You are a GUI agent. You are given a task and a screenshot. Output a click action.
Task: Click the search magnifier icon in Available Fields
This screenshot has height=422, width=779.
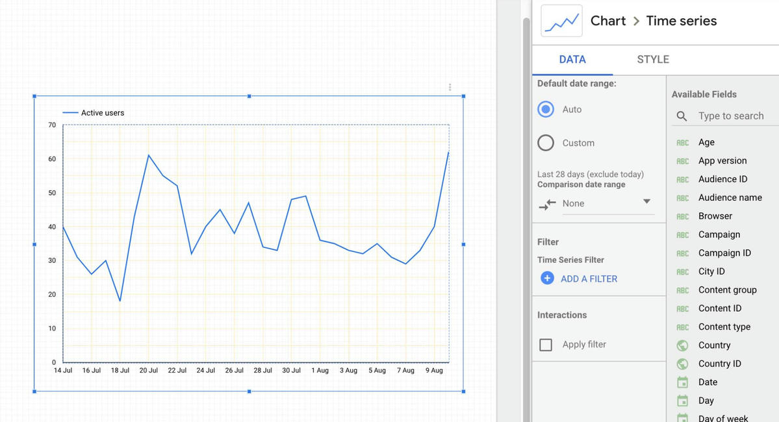[x=682, y=116]
